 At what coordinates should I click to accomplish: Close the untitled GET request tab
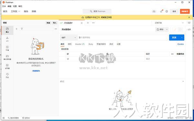pos(82,23)
